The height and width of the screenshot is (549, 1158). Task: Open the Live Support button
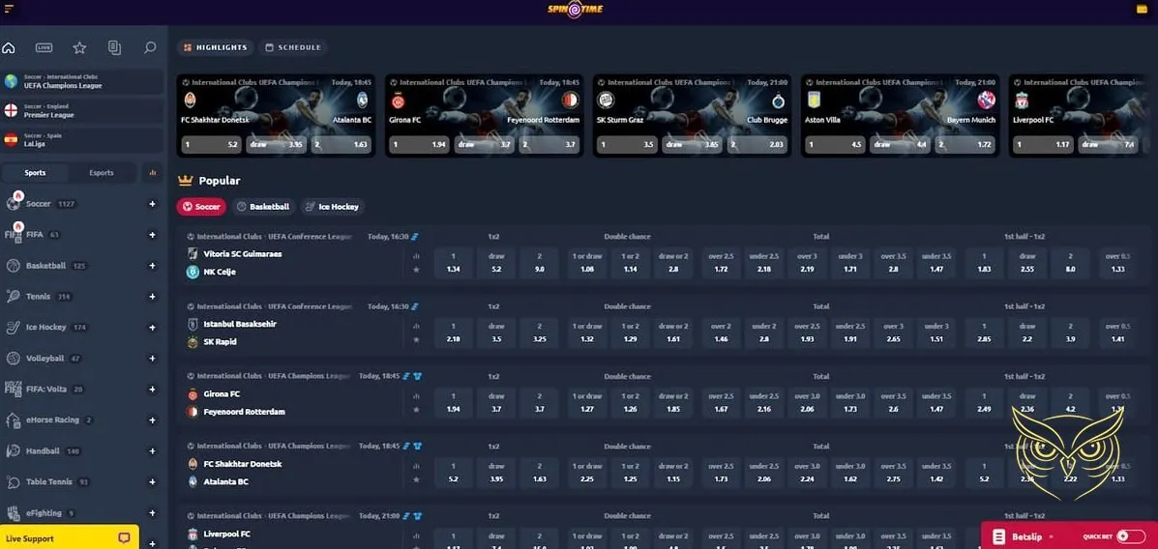(x=71, y=538)
